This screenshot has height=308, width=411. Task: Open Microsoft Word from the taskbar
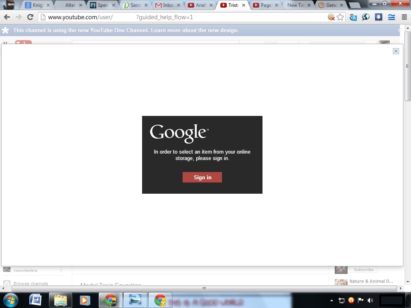click(36, 300)
